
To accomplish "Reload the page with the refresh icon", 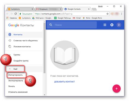I will coord(16,14).
